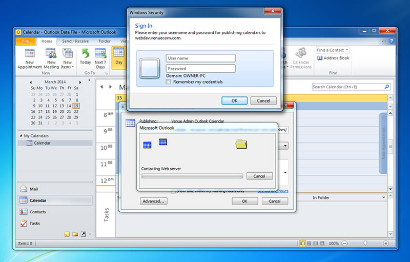The height and width of the screenshot is (262, 410).
Task: Click the User name field
Action: [x=200, y=58]
